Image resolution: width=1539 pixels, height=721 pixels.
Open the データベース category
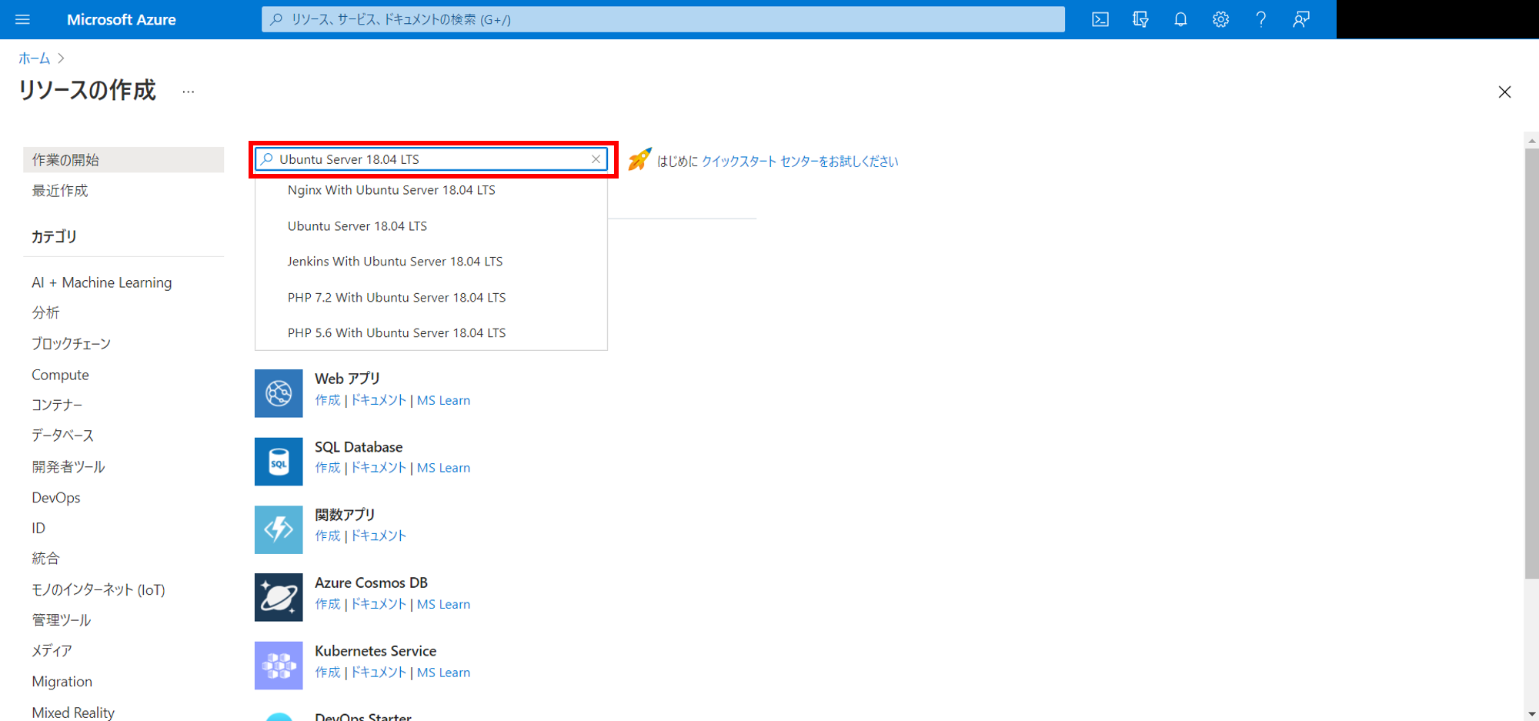coord(62,436)
